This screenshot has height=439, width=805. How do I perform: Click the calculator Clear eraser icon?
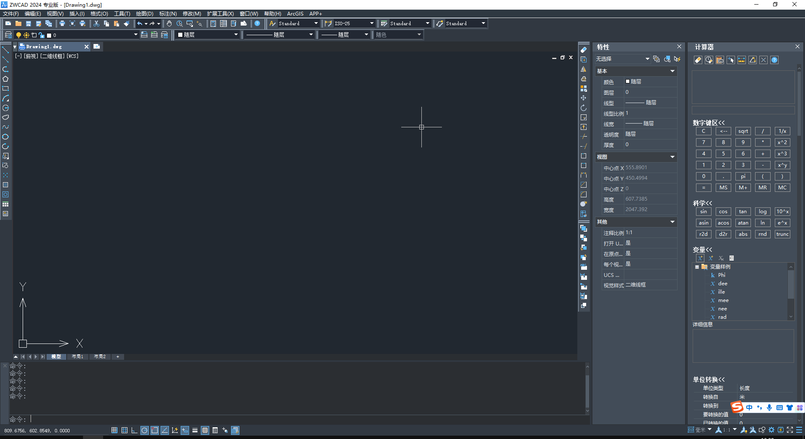tap(698, 60)
